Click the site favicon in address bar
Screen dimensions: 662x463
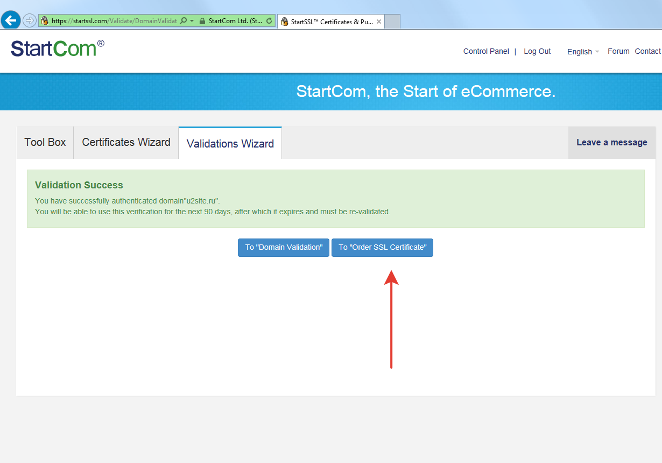(x=45, y=21)
